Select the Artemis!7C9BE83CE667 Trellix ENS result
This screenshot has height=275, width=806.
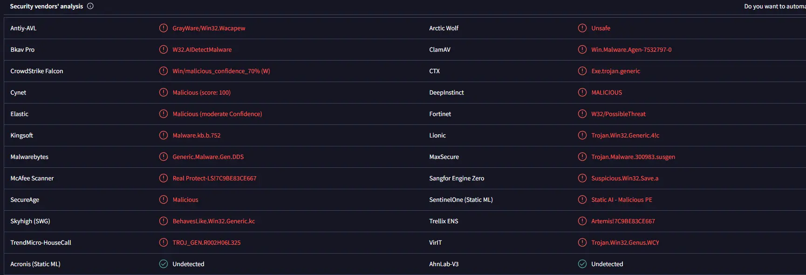click(x=623, y=221)
